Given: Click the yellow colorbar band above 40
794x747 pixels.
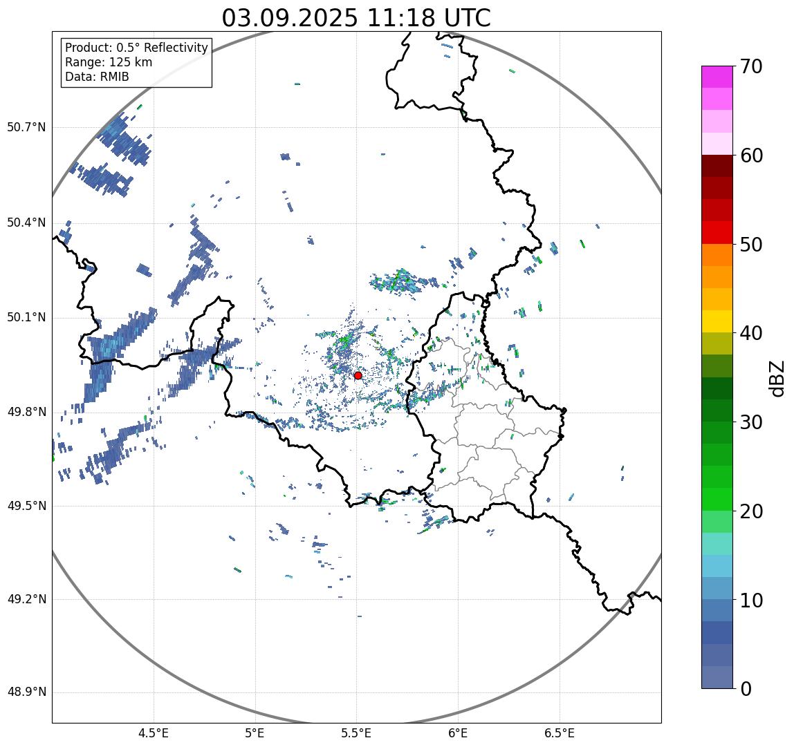Looking at the screenshot, I should [717, 321].
